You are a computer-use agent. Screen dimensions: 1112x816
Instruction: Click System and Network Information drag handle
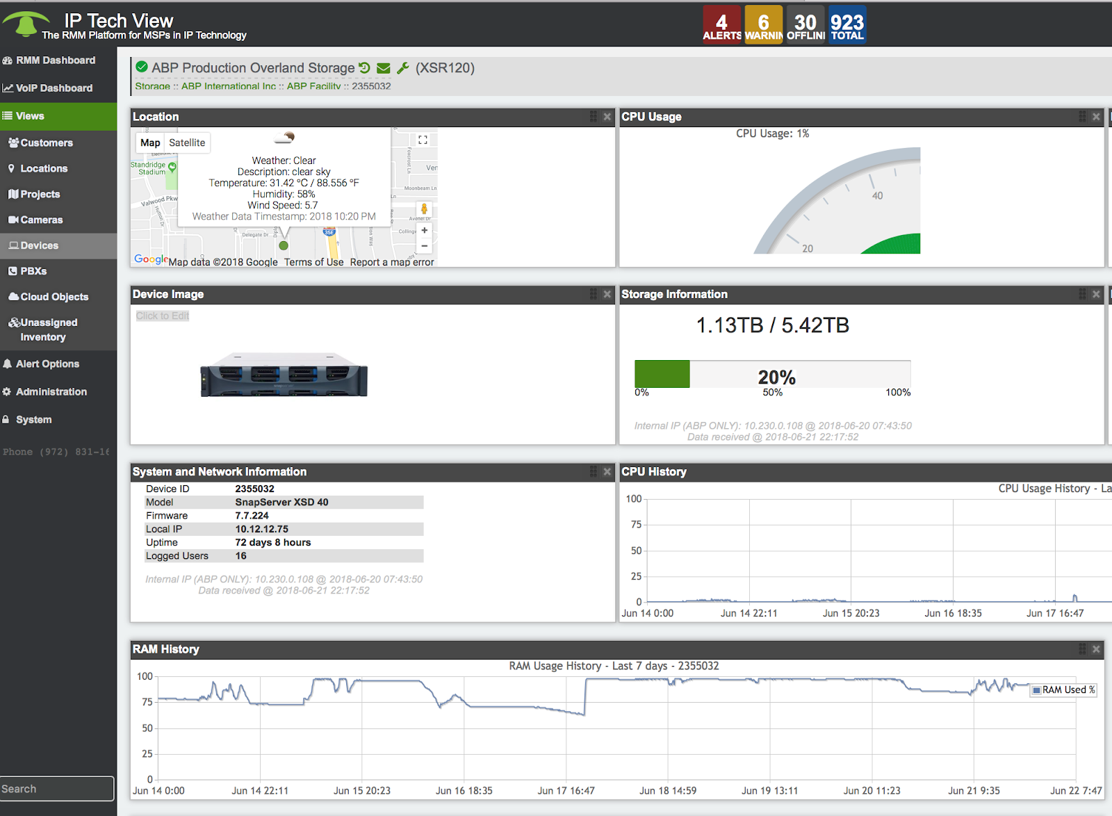pyautogui.click(x=594, y=471)
